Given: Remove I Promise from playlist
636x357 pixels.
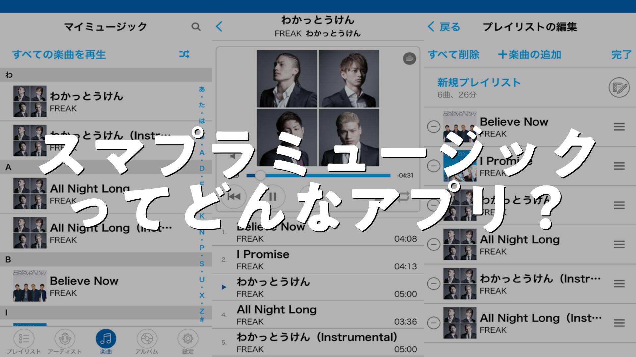Looking at the screenshot, I should coord(434,166).
